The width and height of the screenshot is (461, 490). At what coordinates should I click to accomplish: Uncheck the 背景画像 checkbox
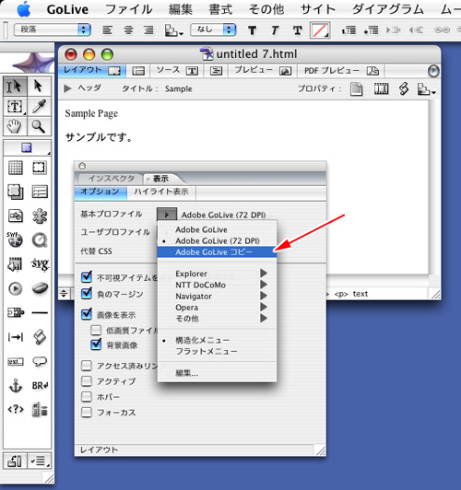(x=96, y=344)
